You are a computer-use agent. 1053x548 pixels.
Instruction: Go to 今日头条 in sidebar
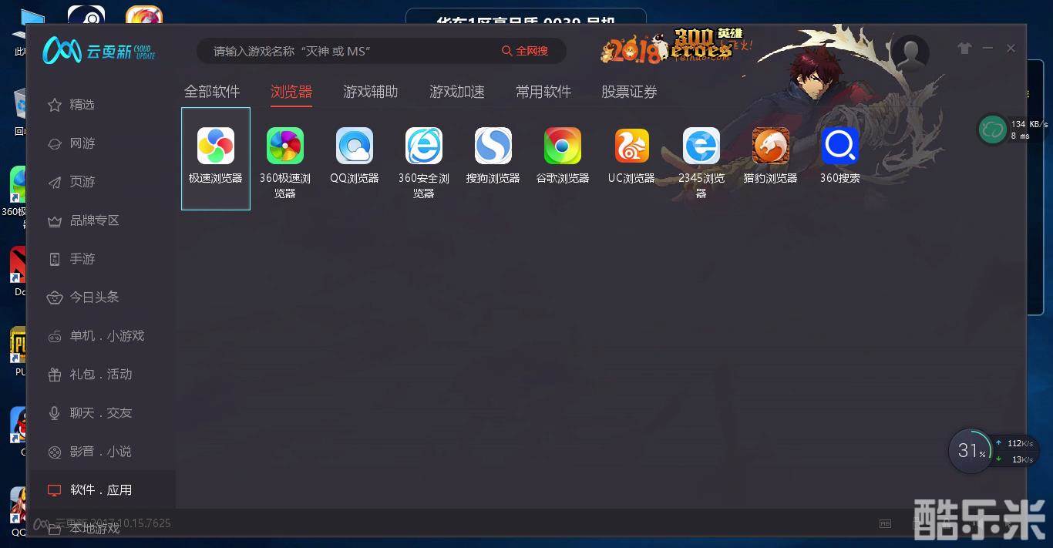click(94, 298)
